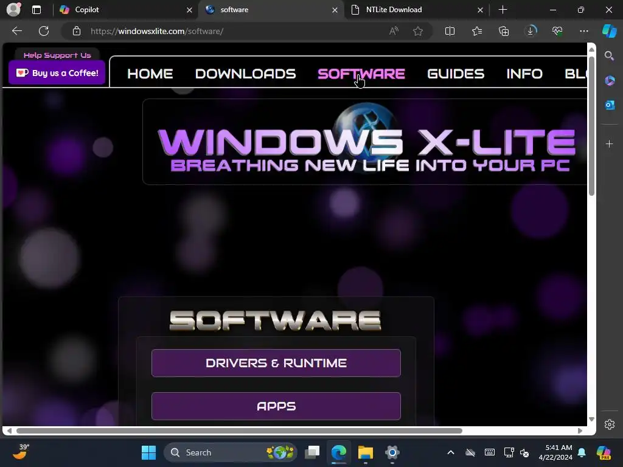Click the taskbar Search box
The height and width of the screenshot is (467, 623).
coord(231,452)
